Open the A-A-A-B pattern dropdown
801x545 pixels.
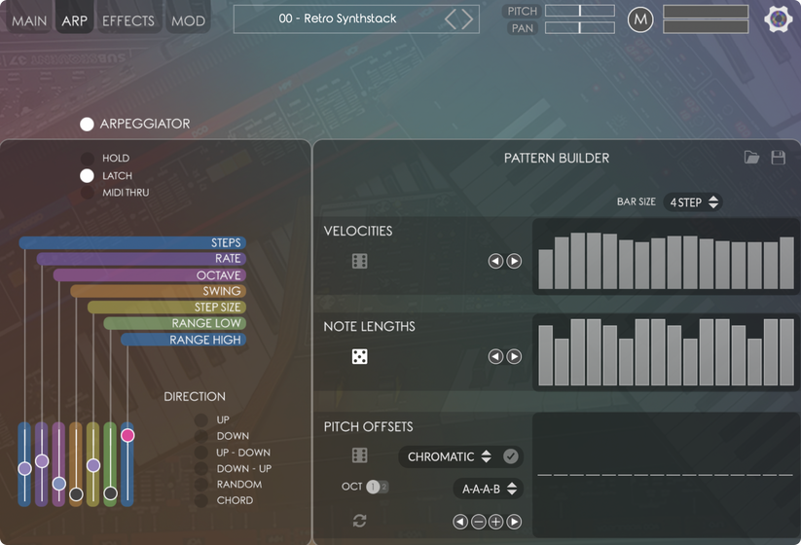[x=489, y=489]
